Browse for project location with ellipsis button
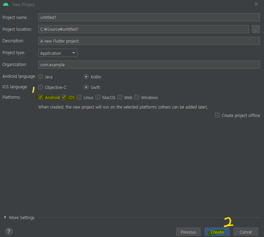The image size is (264, 237). pos(256,29)
